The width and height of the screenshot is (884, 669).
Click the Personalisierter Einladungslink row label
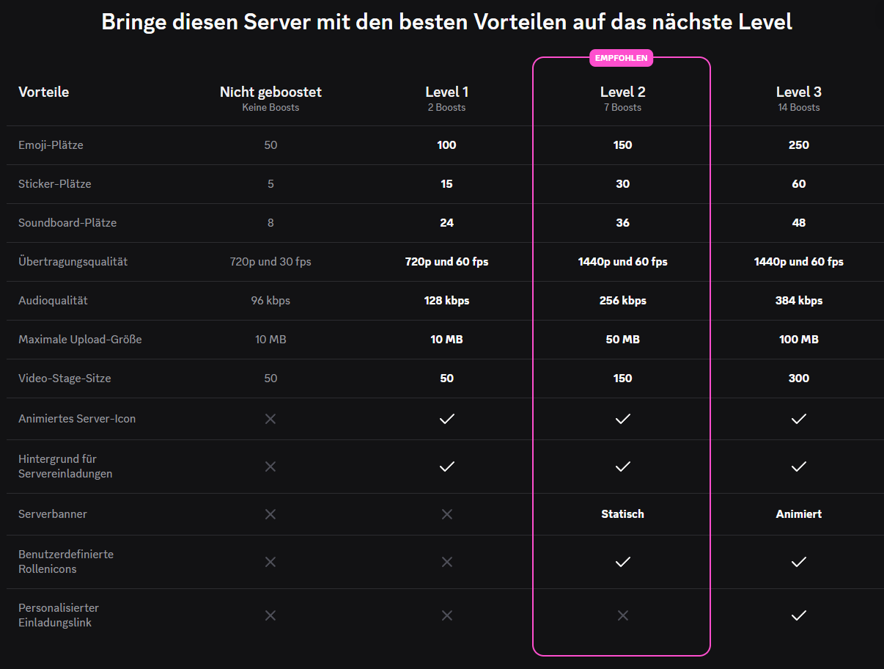click(x=59, y=615)
